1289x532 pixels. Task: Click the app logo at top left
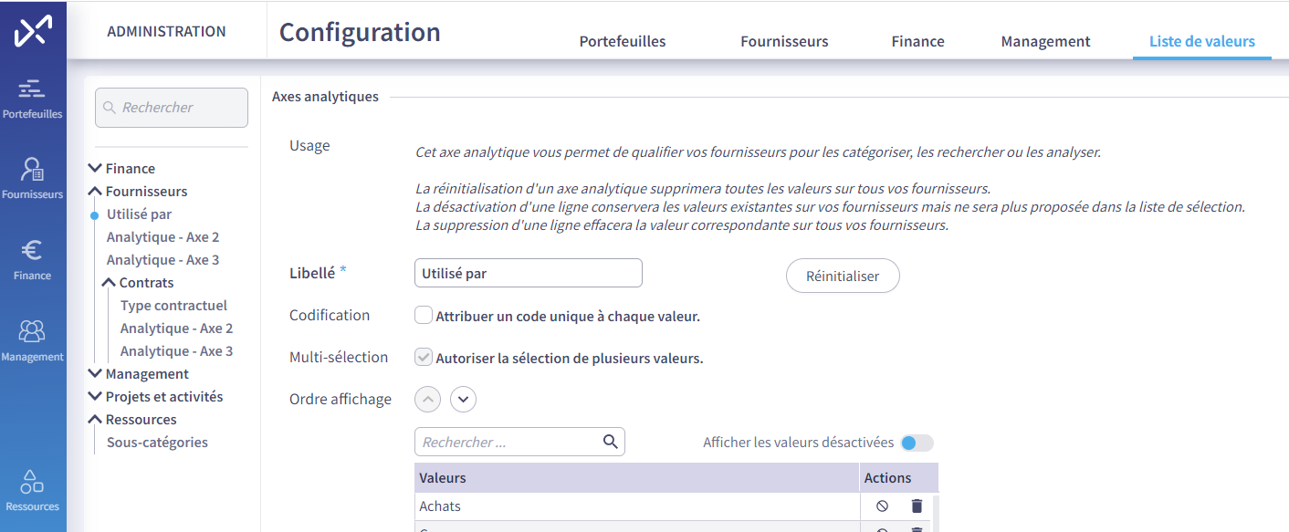click(x=33, y=31)
